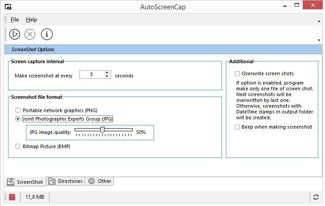This screenshot has height=206, width=325.
Task: Enable Overwrite screen shots checkbox
Action: coord(237,73)
